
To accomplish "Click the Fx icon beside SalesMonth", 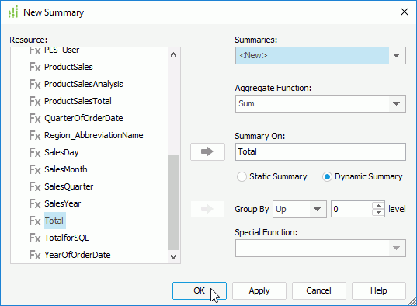I will [35, 169].
